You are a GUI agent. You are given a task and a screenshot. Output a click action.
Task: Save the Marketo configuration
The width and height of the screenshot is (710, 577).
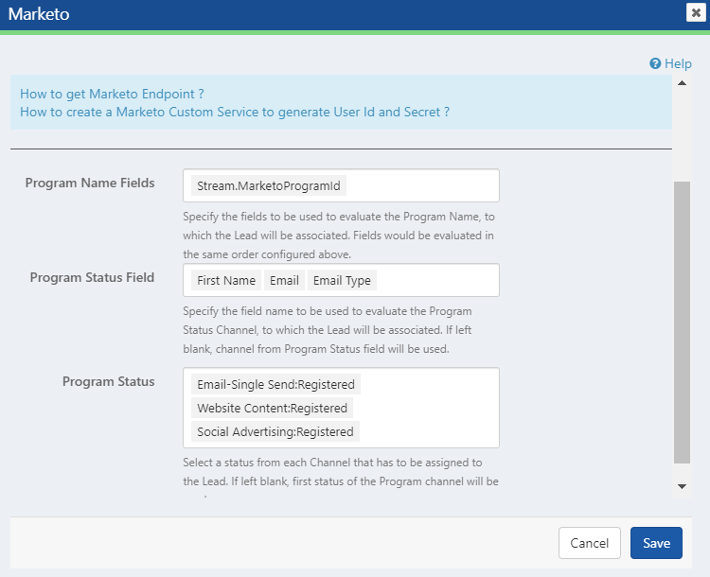tap(656, 543)
